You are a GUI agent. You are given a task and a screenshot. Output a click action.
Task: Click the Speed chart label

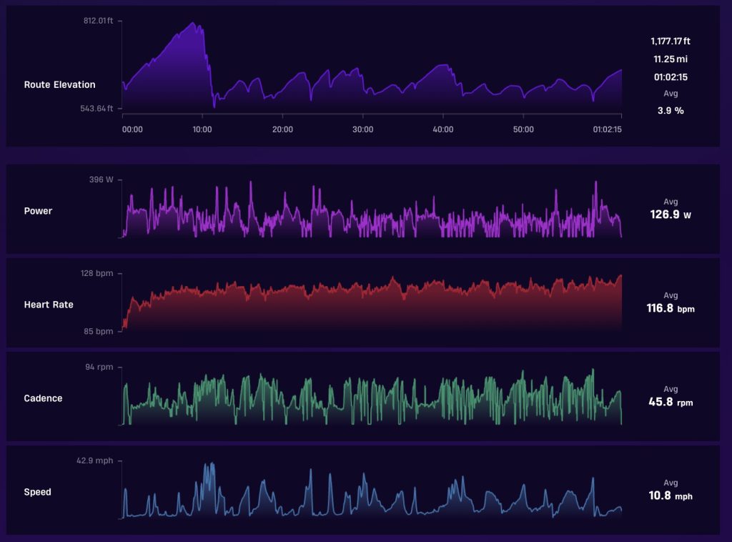point(37,492)
